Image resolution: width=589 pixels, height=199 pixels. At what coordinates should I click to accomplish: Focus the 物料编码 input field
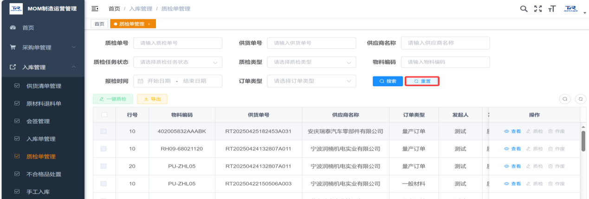coord(445,62)
